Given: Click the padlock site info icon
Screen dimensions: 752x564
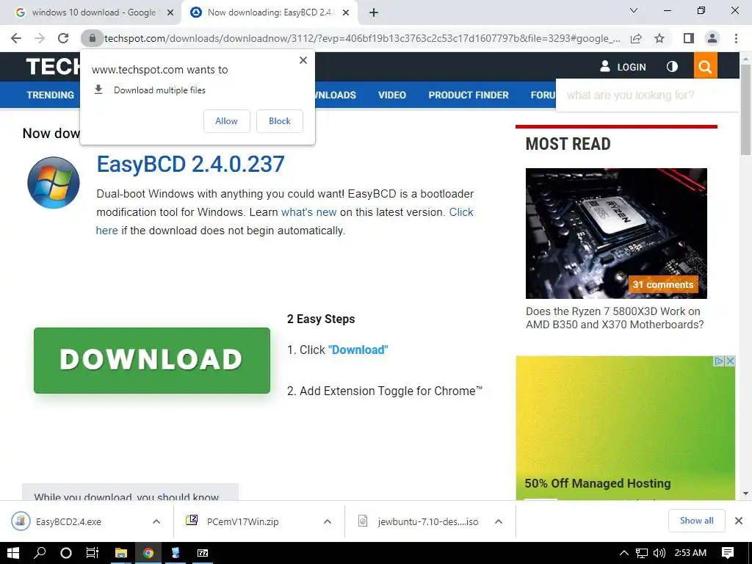Looking at the screenshot, I should click(92, 38).
